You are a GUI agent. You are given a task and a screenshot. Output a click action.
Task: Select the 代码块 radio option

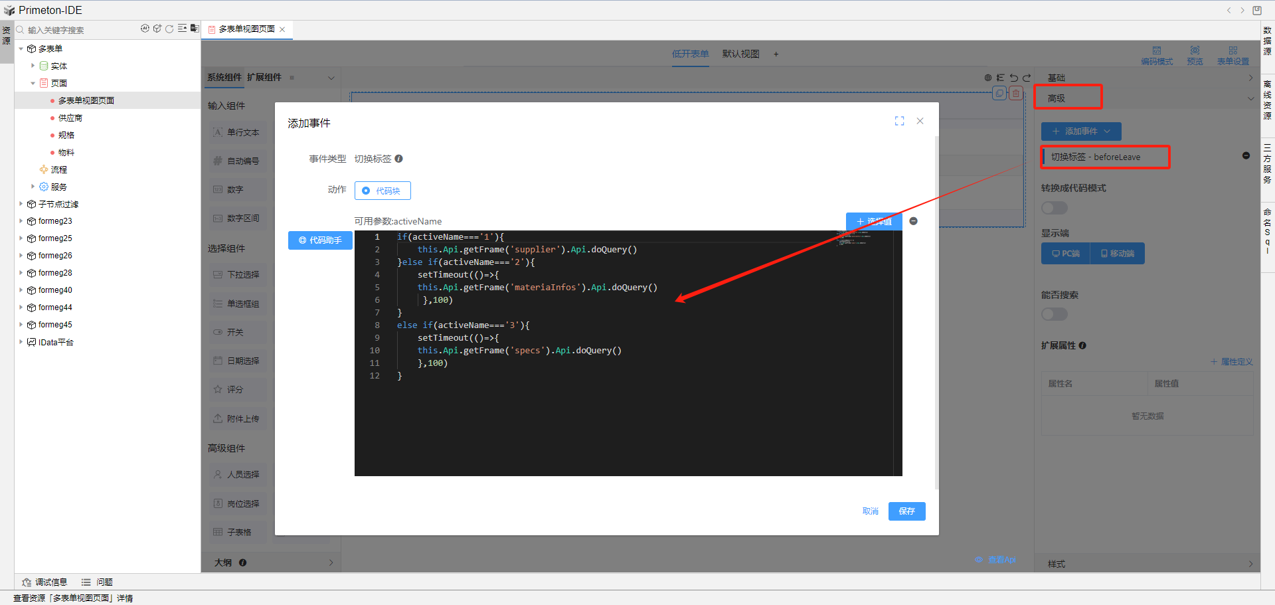click(366, 191)
